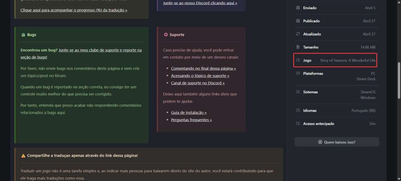Click the refresh icon next to Atualizado
401x181 pixels.
coord(298,34)
